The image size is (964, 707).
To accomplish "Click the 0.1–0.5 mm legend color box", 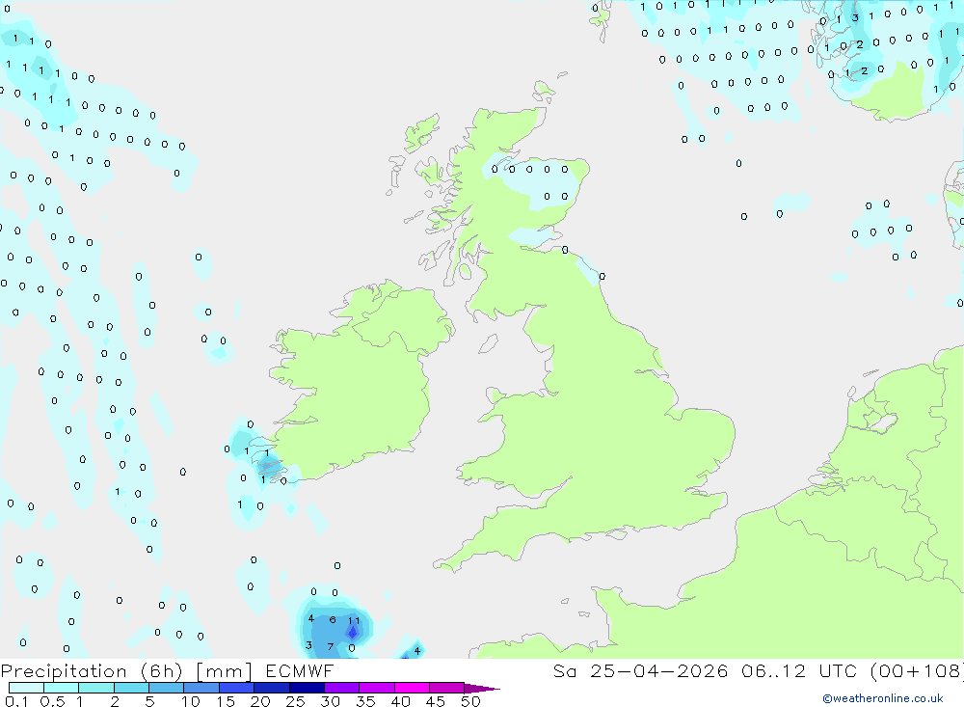I will [26, 688].
